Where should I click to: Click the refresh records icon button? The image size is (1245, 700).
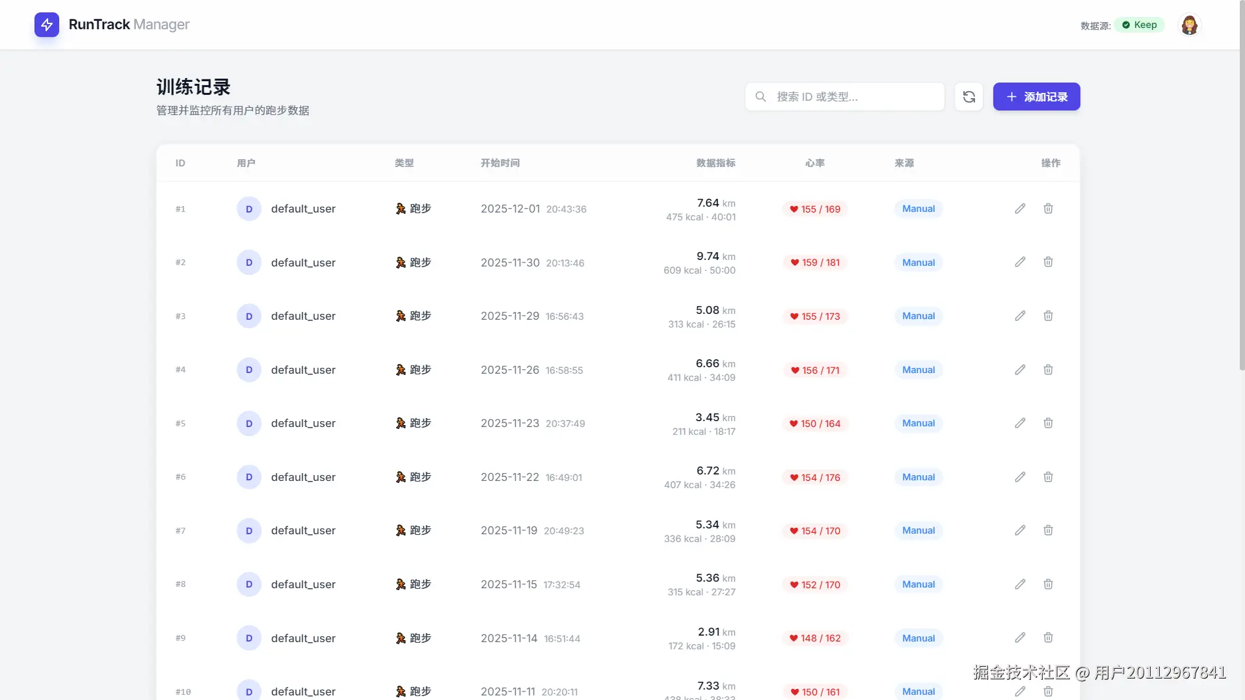point(969,97)
